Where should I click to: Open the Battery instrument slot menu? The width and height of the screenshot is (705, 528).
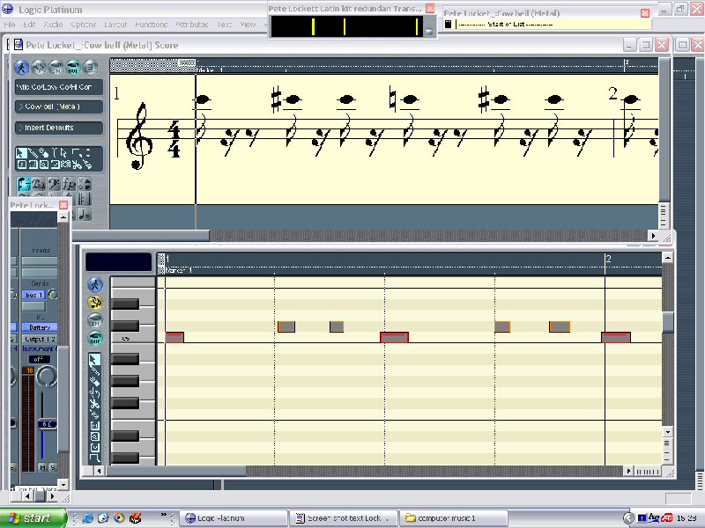point(37,327)
